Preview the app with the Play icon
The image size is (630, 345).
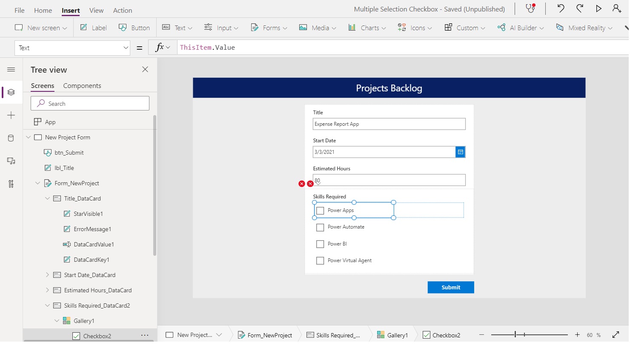pos(598,8)
